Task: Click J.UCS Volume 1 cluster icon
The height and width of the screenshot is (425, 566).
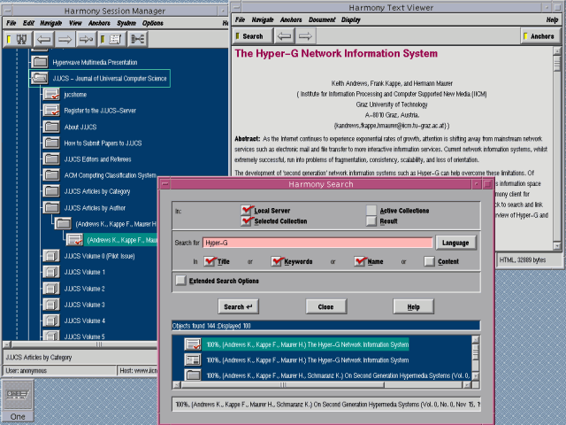Action: [51, 272]
